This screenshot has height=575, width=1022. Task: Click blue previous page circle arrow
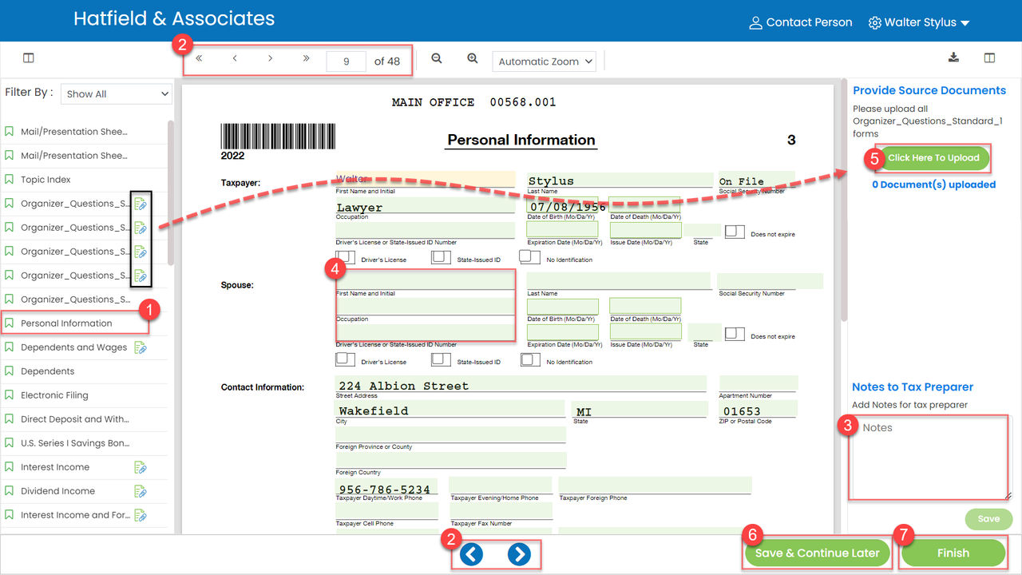(471, 553)
